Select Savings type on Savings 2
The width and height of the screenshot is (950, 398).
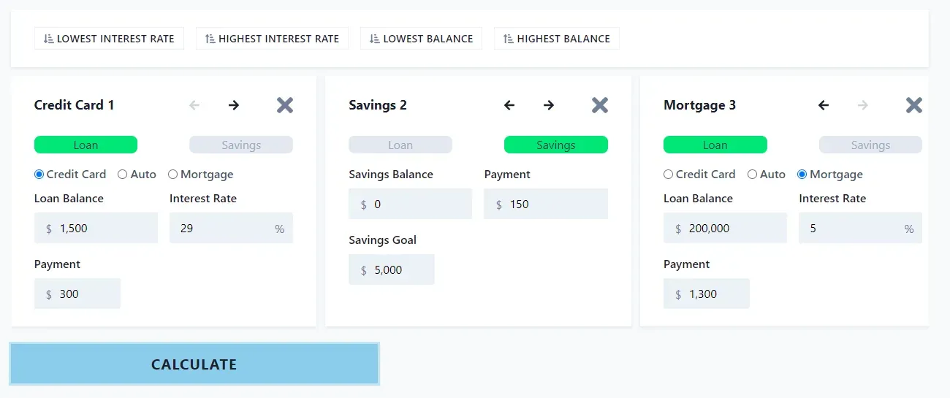556,145
